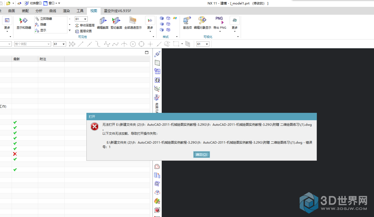Click the snap point move icon in selection bar
The height and width of the screenshot is (217, 374).
click(72, 44)
